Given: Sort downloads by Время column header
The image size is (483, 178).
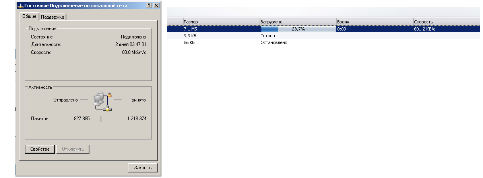Looking at the screenshot, I should tap(374, 21).
